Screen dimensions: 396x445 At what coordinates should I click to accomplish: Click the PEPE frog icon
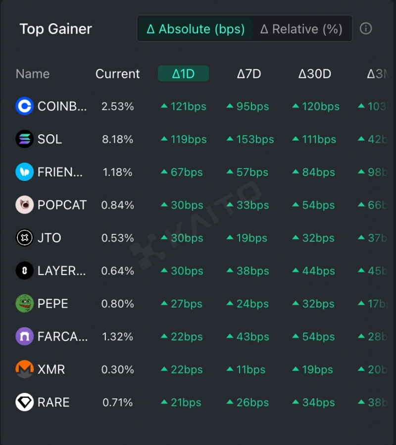(x=24, y=304)
